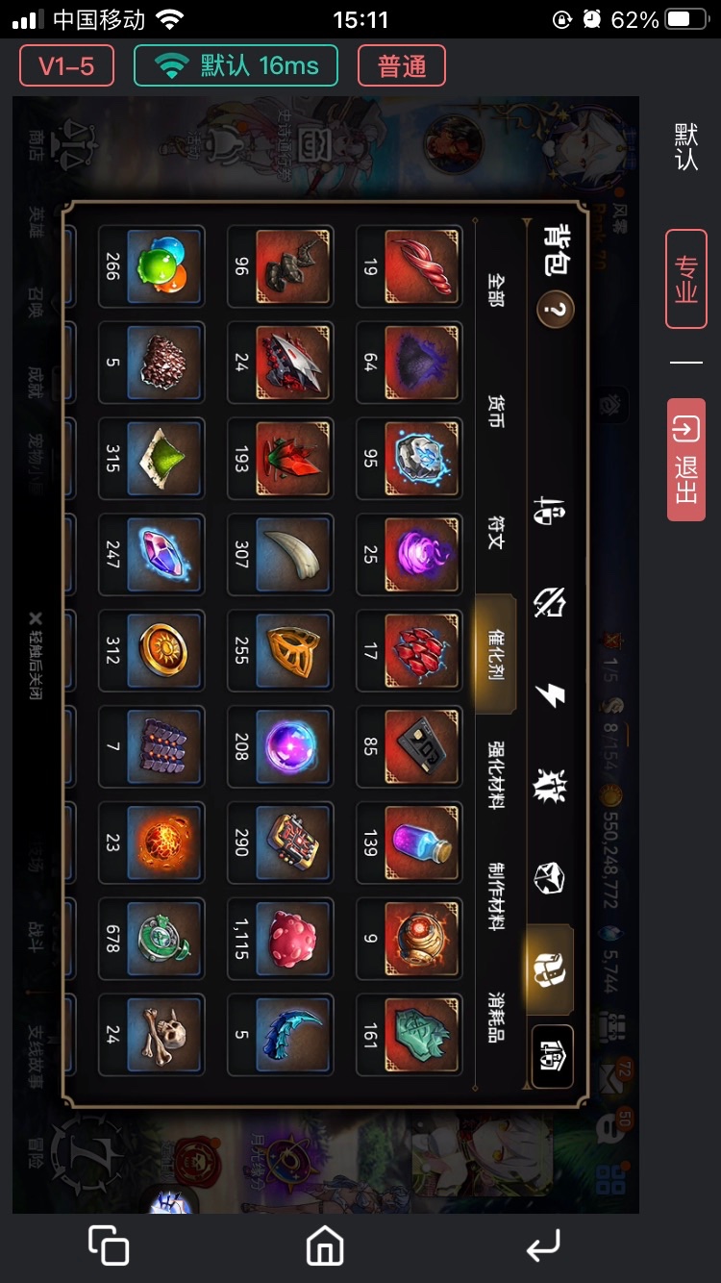Toggle the 专业 mode button
The width and height of the screenshot is (721, 1283).
[686, 279]
